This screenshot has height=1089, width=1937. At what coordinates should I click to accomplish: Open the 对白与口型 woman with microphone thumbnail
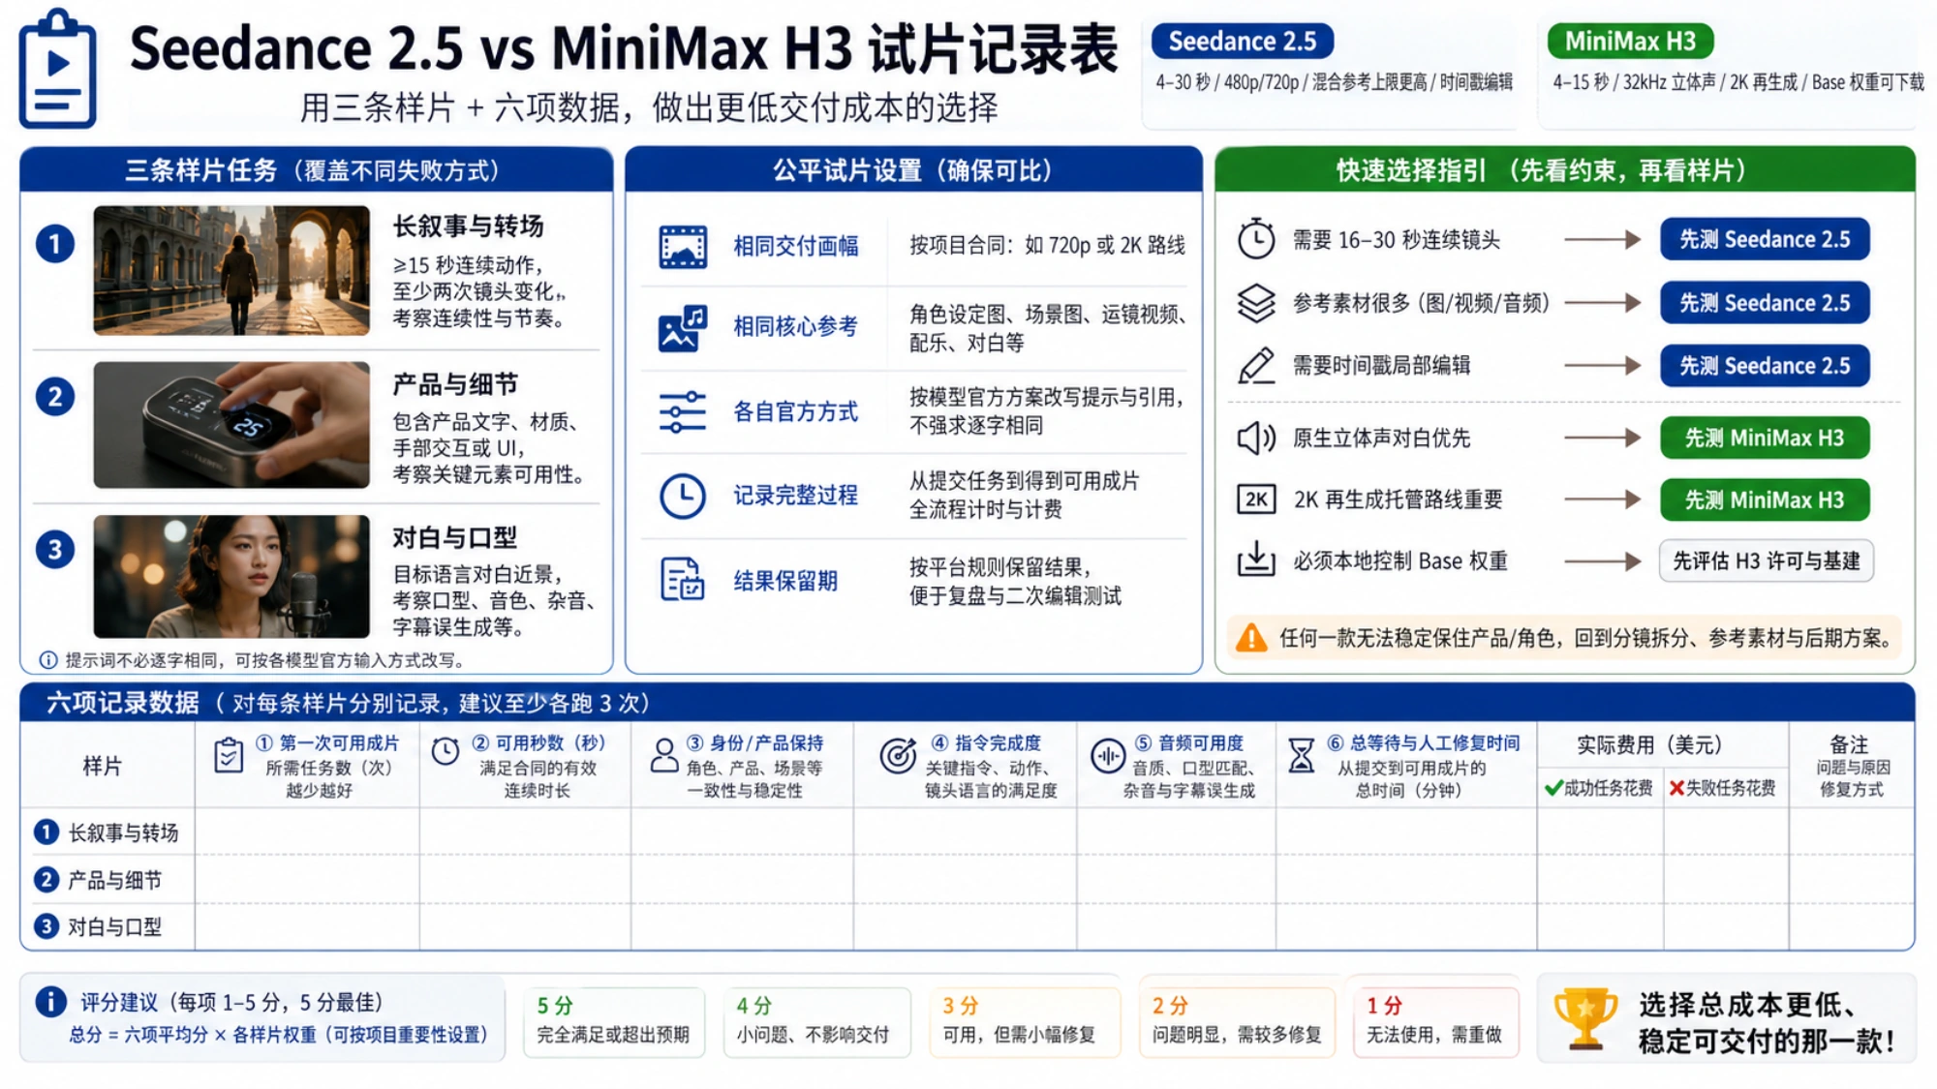(x=231, y=576)
